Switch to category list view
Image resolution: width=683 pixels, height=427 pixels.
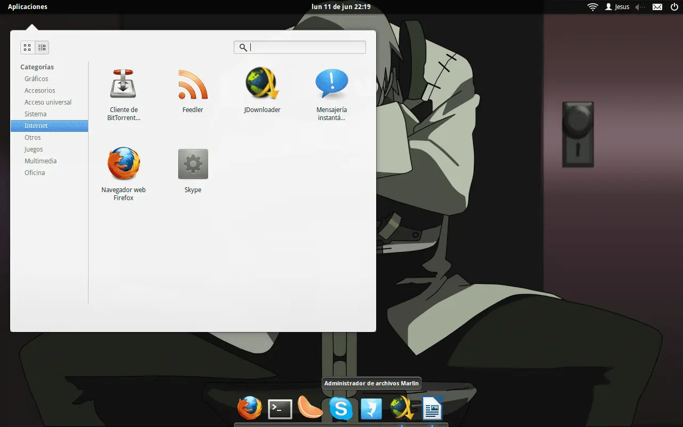coord(42,48)
